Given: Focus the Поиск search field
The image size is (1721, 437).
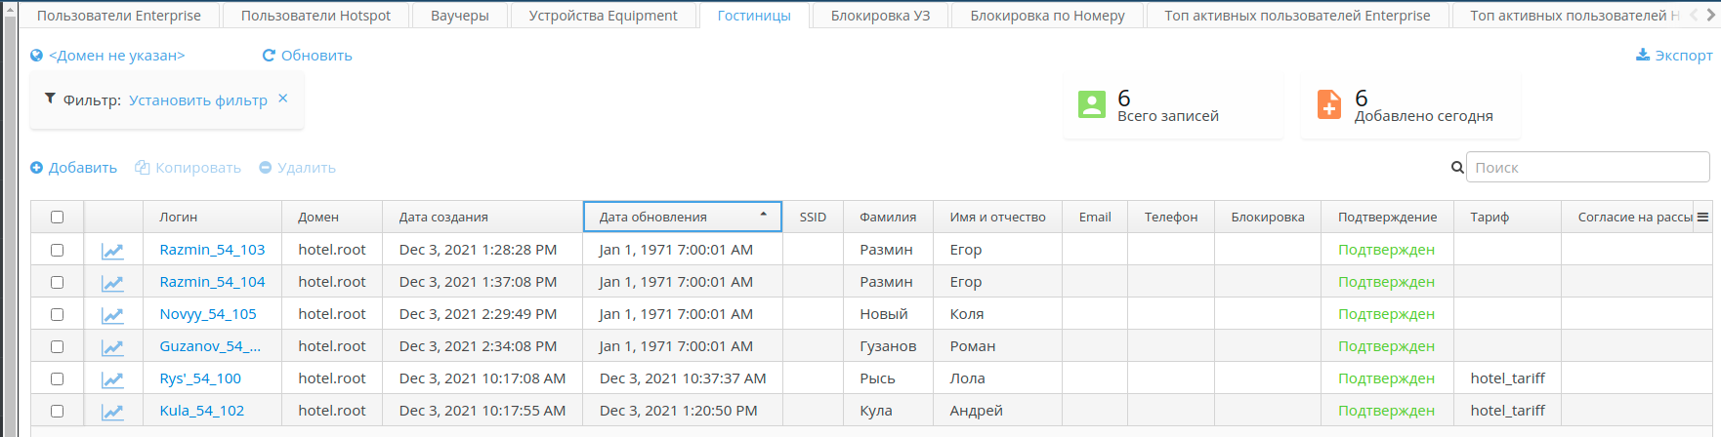Looking at the screenshot, I should coord(1588,168).
